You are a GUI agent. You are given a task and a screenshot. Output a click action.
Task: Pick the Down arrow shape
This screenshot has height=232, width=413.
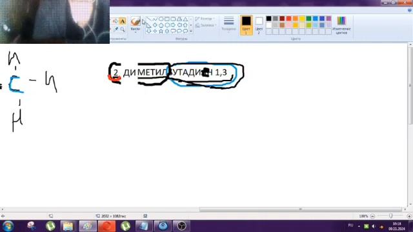click(149, 31)
